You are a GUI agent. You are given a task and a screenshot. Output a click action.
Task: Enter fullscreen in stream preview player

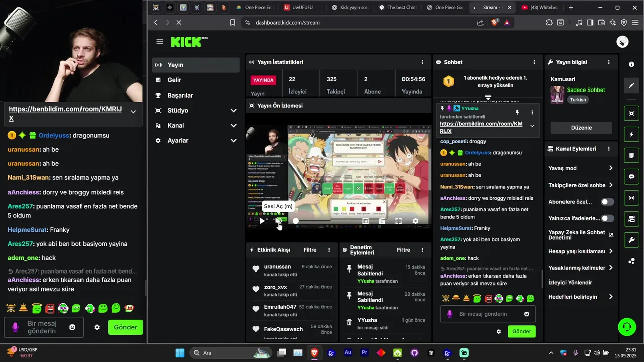point(398,221)
